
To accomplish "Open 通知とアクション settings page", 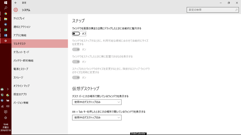I will tap(40, 27).
